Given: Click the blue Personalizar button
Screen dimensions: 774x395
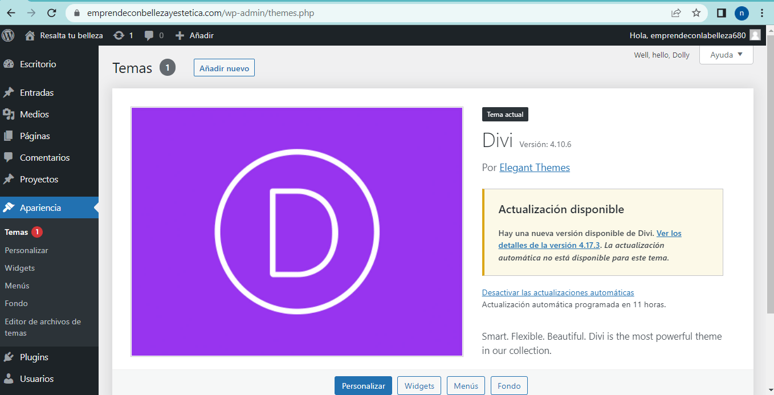Looking at the screenshot, I should [364, 386].
